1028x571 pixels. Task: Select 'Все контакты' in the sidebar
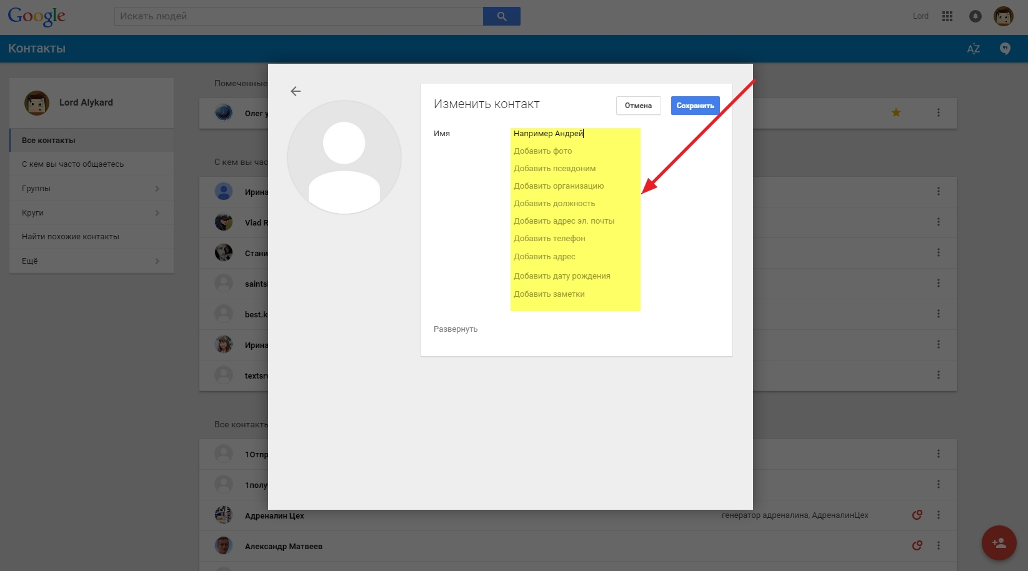92,141
